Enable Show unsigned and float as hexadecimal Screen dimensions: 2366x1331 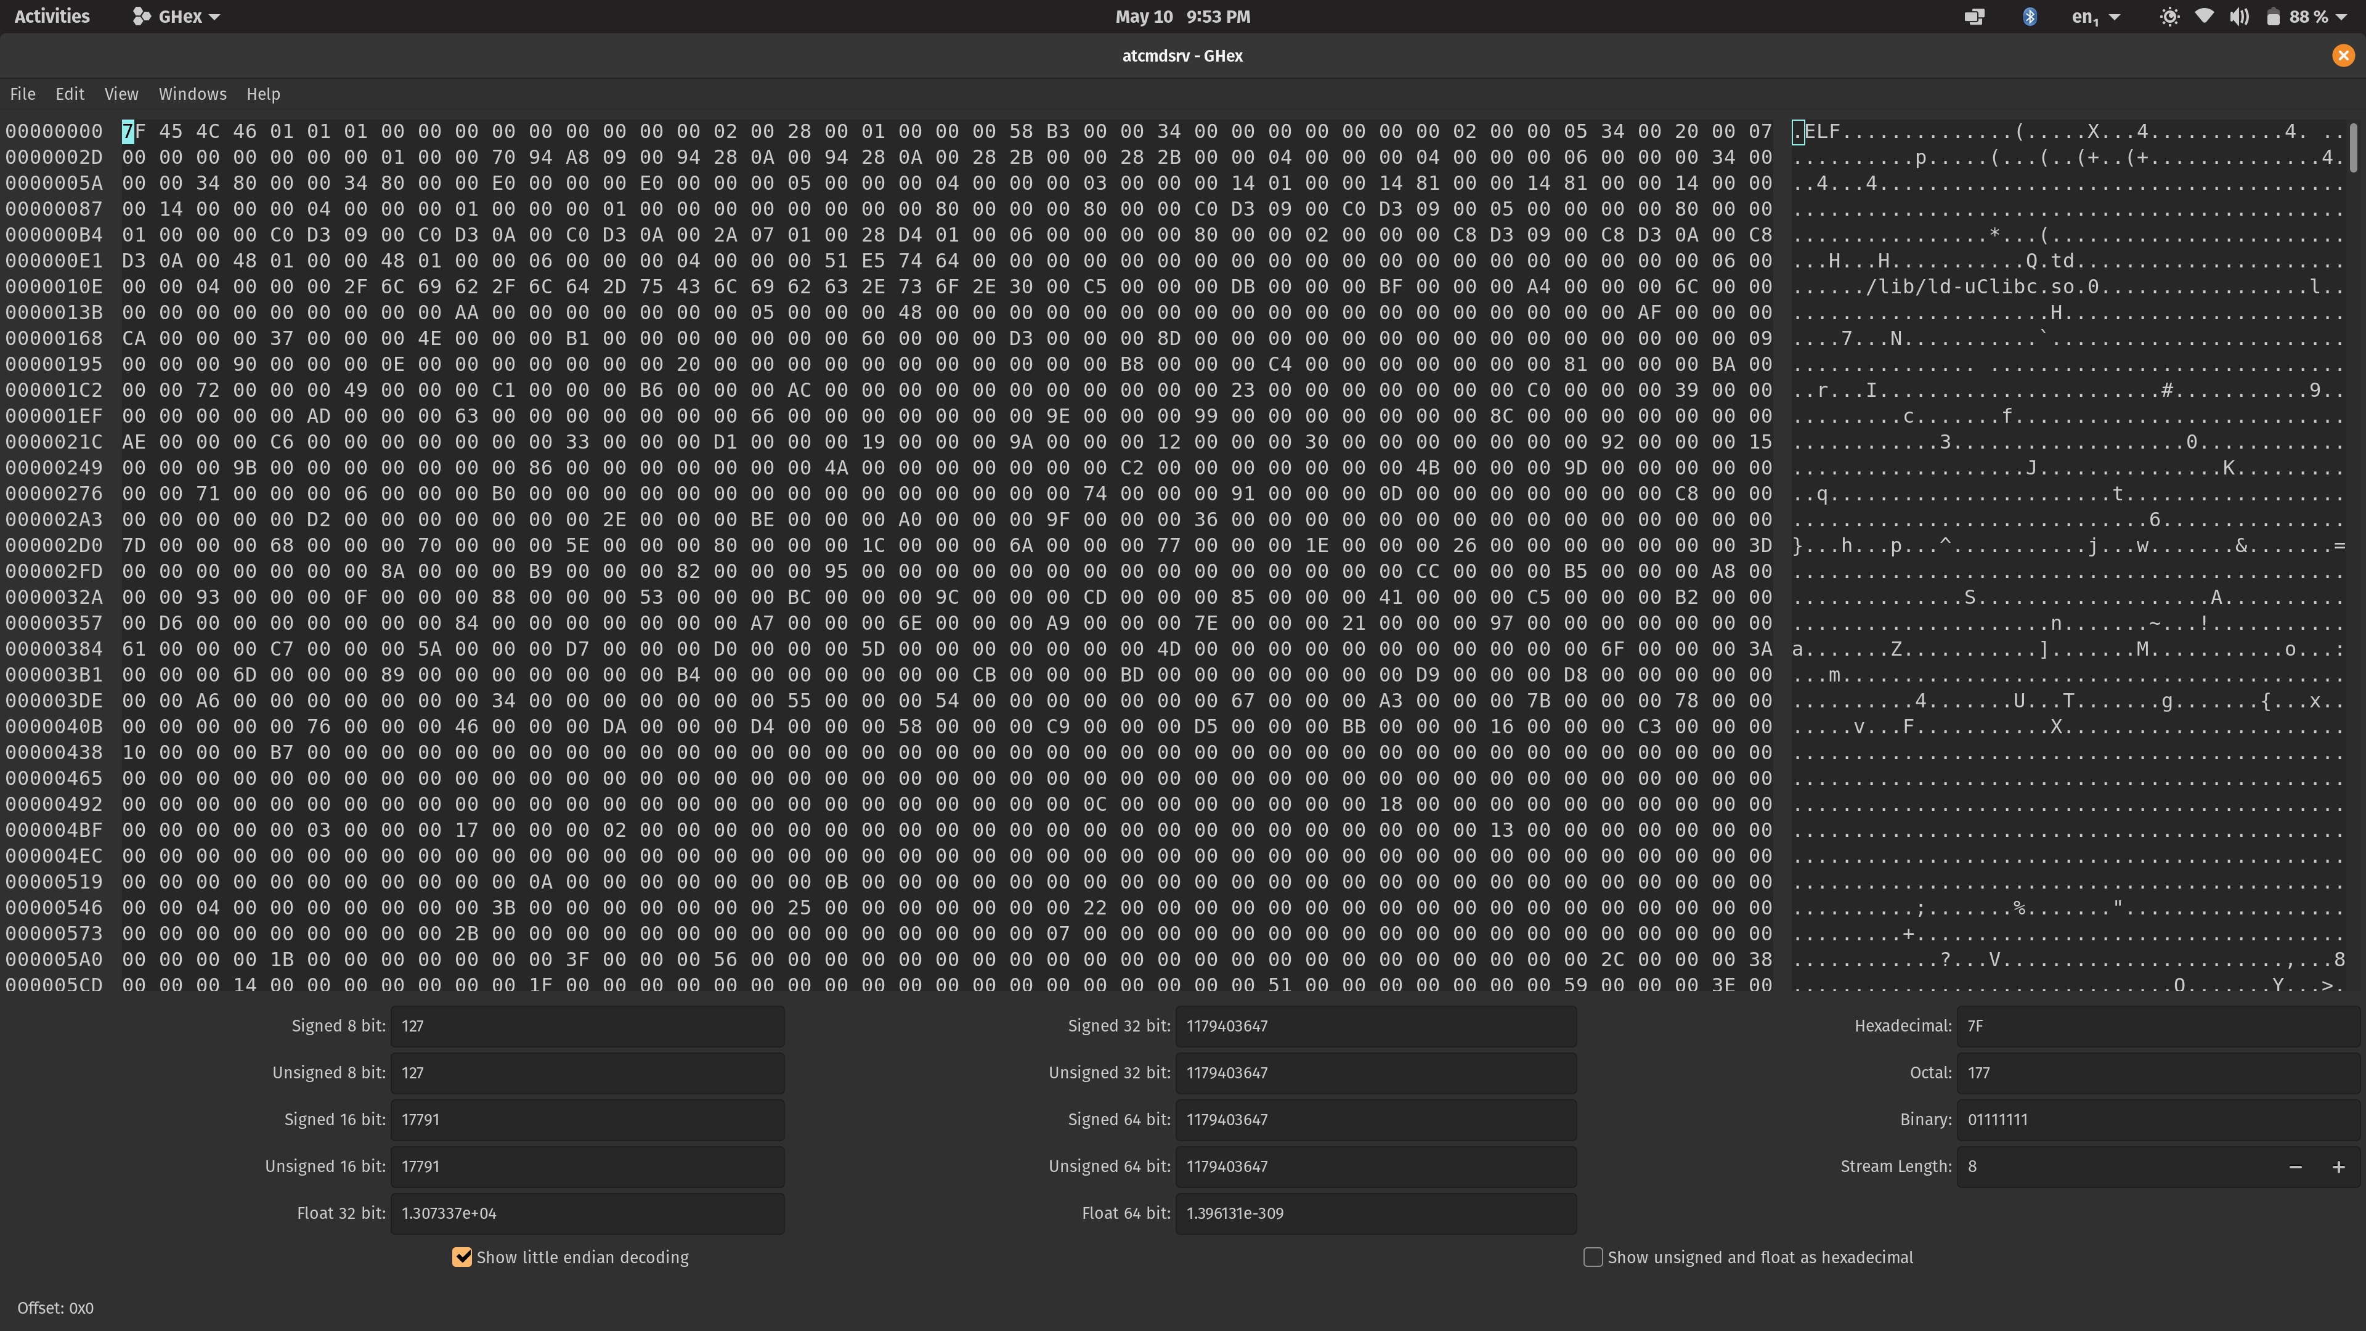coord(1594,1256)
